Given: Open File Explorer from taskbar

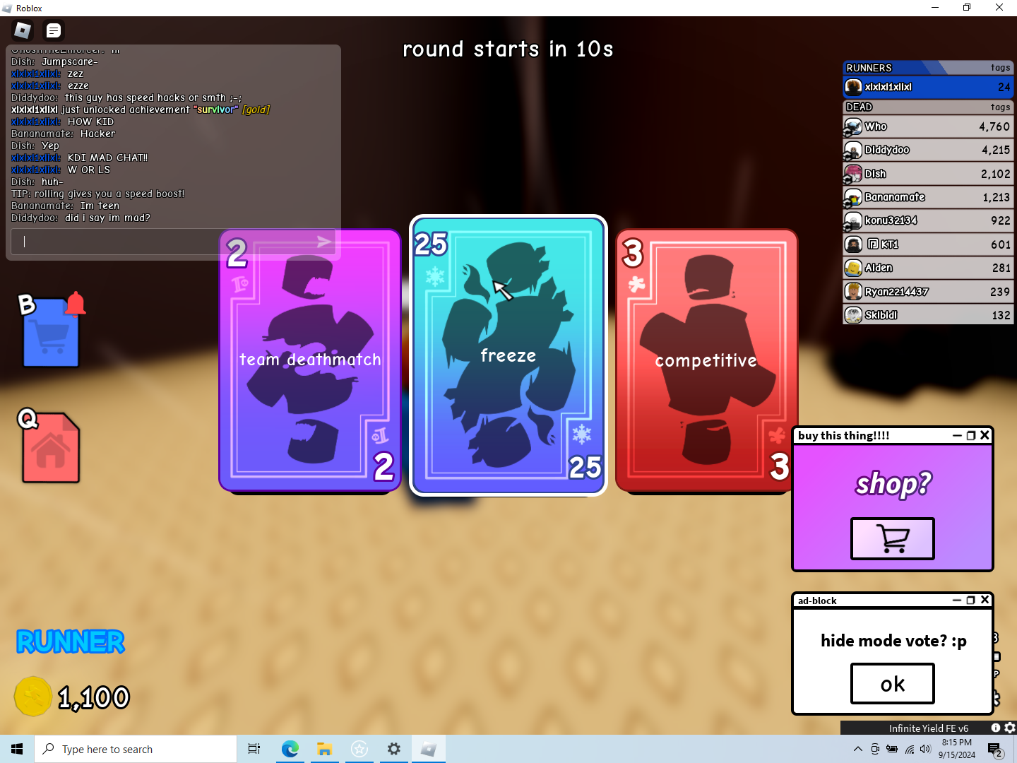Looking at the screenshot, I should (x=324, y=749).
